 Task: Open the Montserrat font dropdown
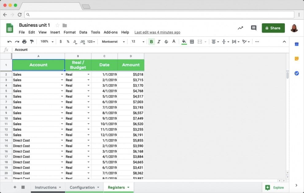[113, 42]
